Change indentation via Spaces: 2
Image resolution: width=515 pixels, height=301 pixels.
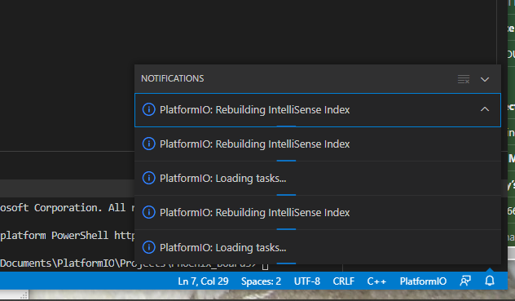point(261,281)
